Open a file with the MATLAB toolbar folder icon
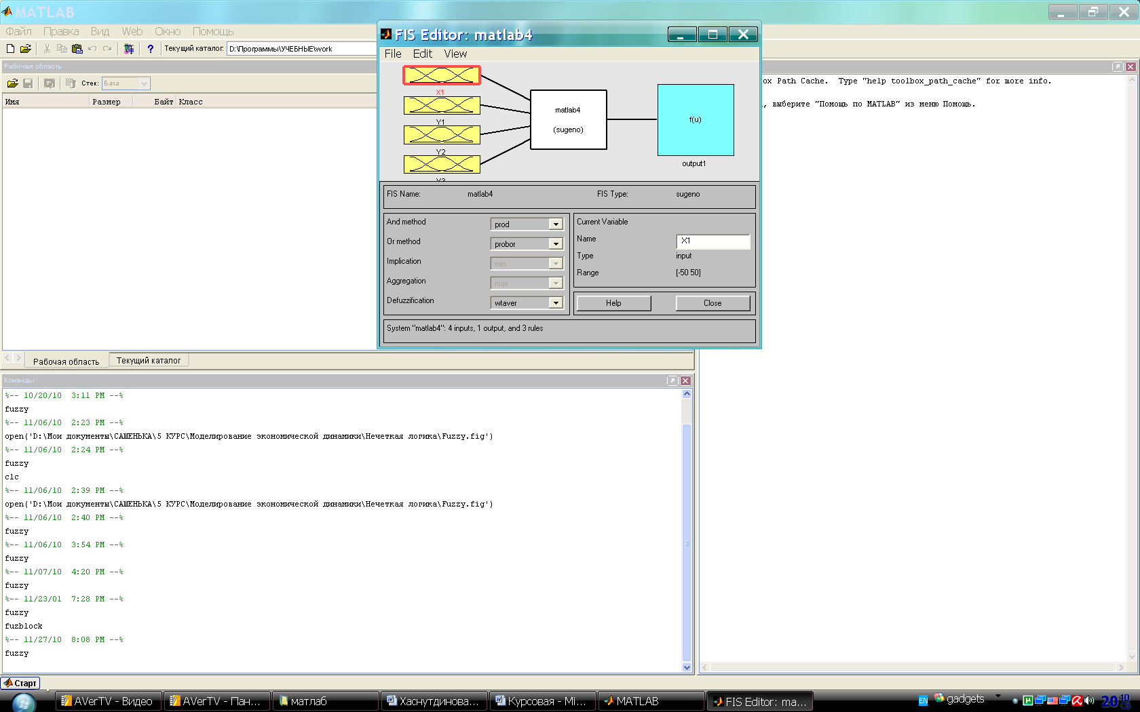 26,49
